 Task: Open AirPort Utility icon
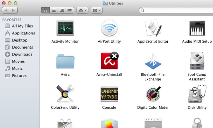click(109, 28)
